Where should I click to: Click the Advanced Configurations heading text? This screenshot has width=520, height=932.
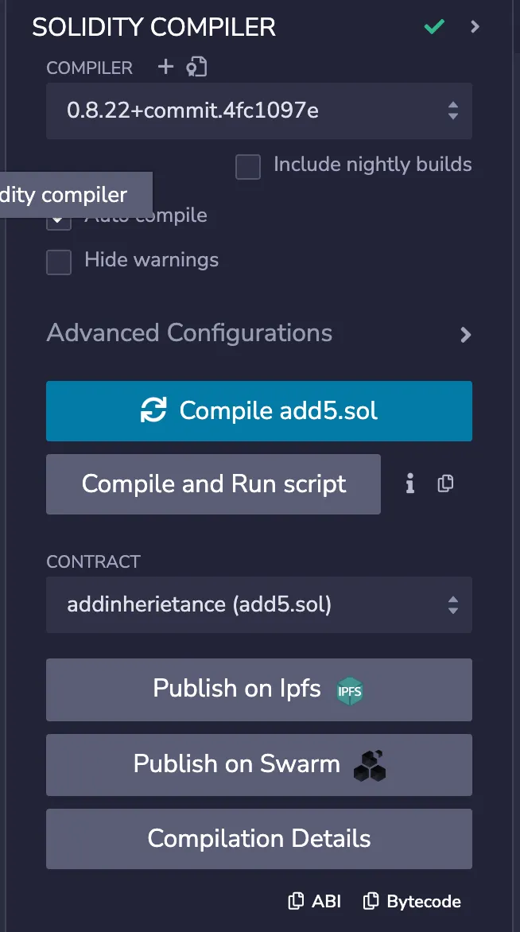tap(189, 332)
